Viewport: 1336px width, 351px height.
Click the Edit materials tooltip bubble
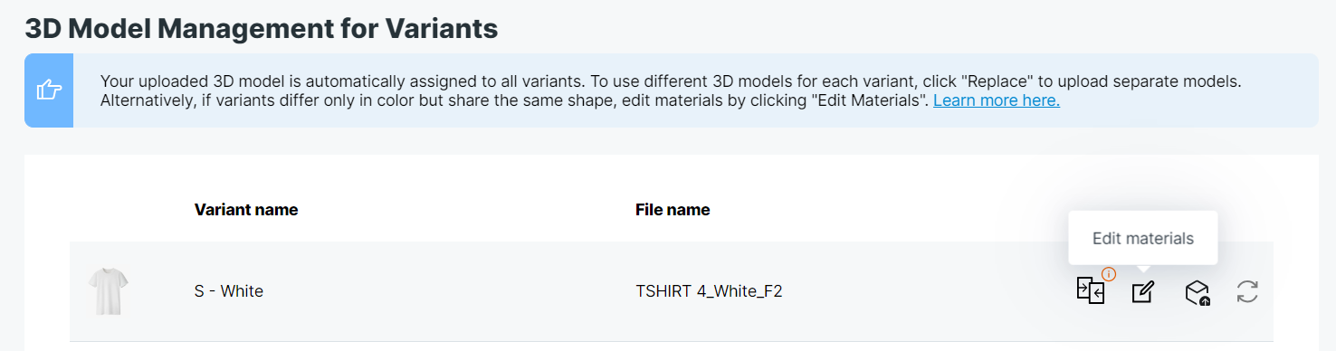coord(1143,239)
